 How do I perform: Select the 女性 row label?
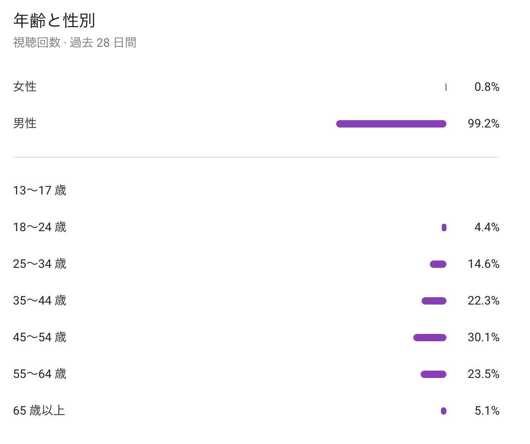(25, 87)
